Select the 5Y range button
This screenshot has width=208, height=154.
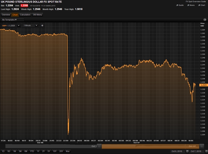click(49, 151)
